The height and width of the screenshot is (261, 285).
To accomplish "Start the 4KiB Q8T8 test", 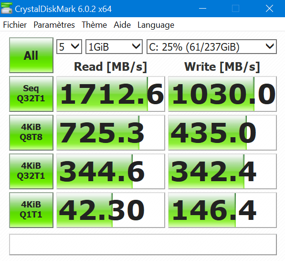I will pos(31,132).
